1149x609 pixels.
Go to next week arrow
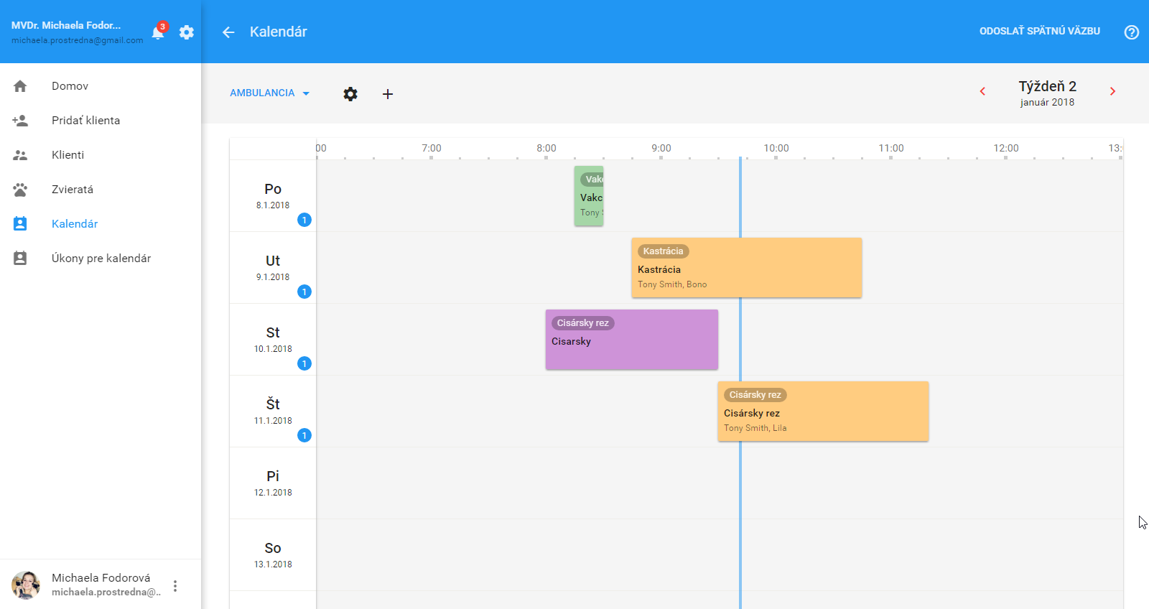coord(1112,91)
